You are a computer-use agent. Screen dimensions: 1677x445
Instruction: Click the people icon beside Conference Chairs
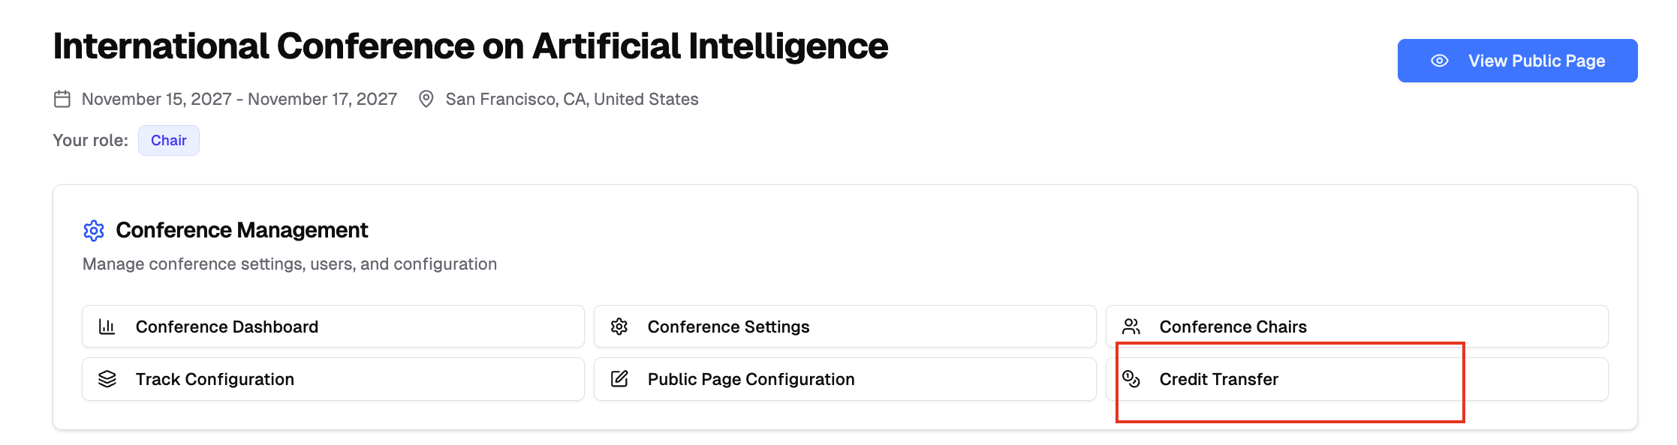(1131, 327)
